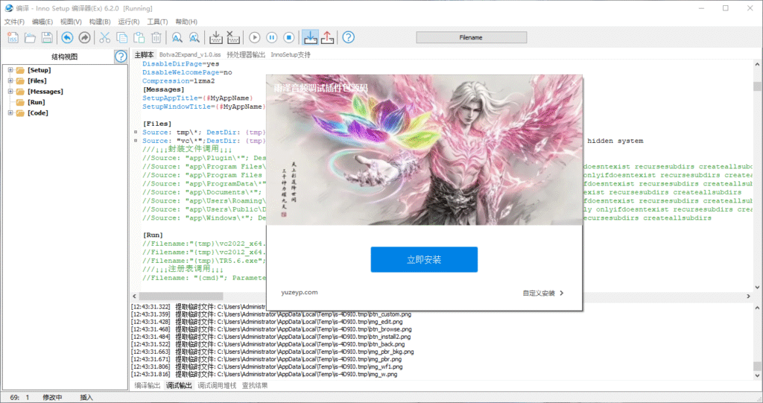Open the 帮助(H) menu
Viewport: 763px width, 403px height.
[186, 22]
